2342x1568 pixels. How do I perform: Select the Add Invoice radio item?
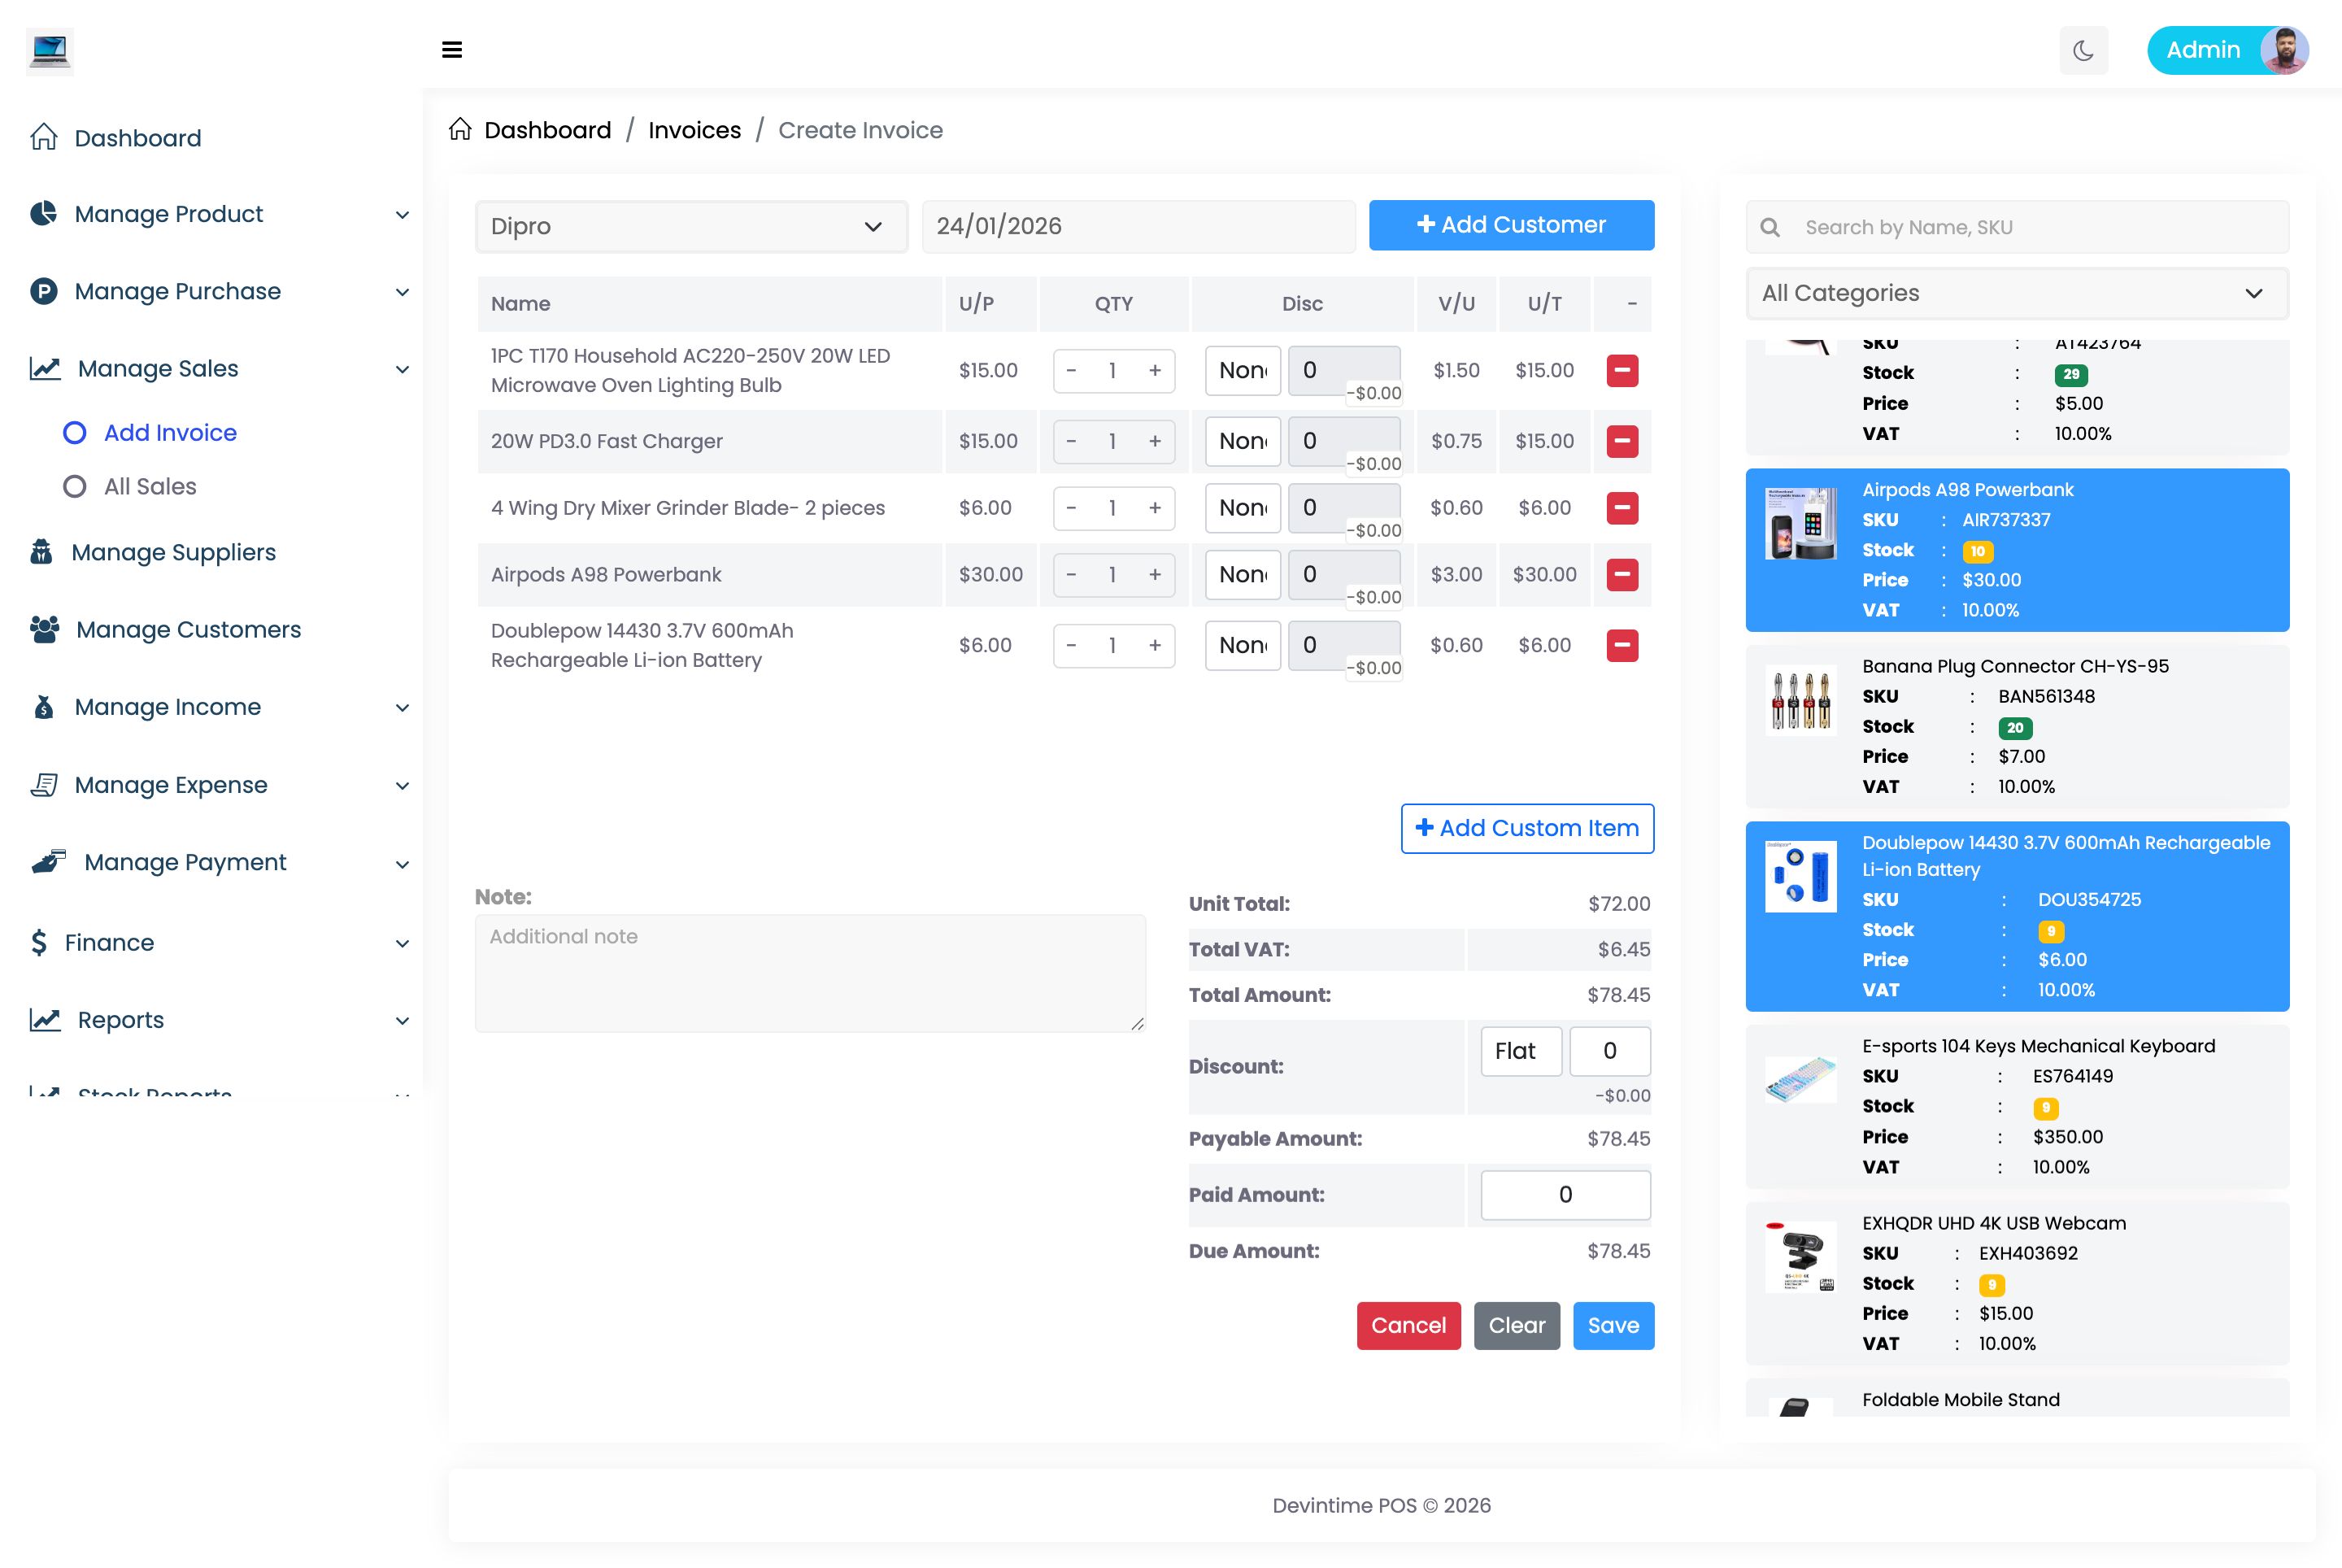point(75,432)
